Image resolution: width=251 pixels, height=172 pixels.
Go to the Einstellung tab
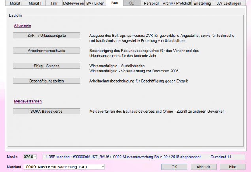(x=202, y=3)
